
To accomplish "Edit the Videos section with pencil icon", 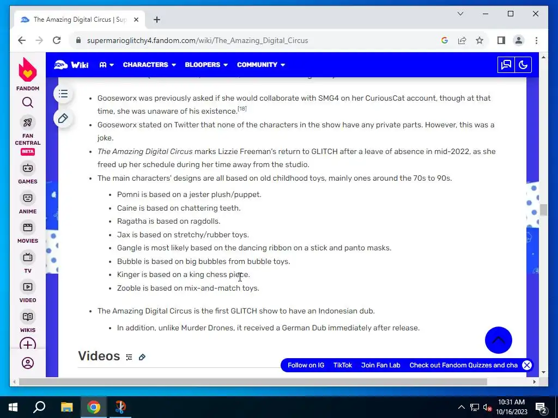I will 142,357.
